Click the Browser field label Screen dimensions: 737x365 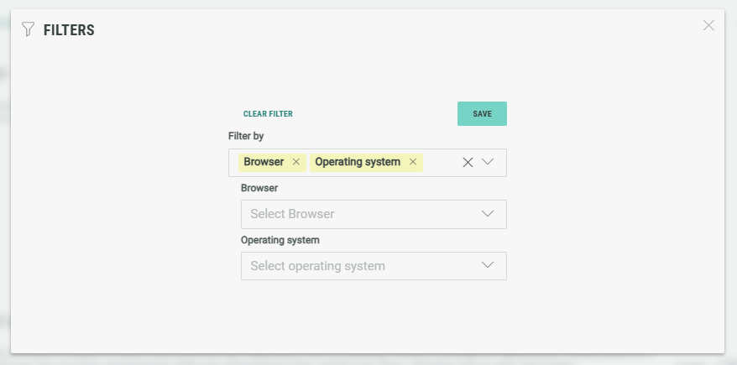259,188
